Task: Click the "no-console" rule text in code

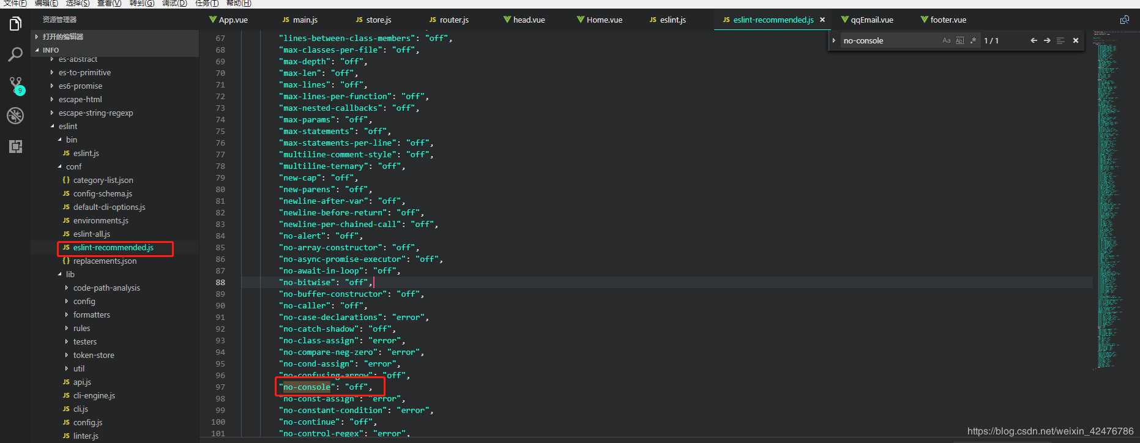Action: pyautogui.click(x=307, y=387)
